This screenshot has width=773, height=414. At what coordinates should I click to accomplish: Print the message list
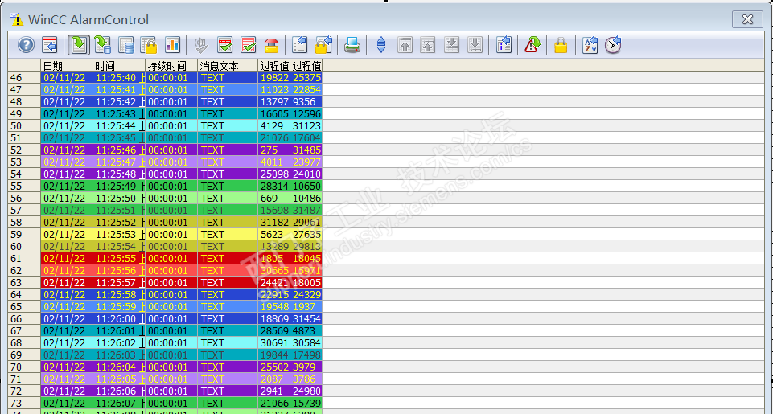pos(352,45)
